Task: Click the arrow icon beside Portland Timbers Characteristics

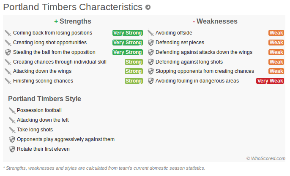Action: (148, 7)
